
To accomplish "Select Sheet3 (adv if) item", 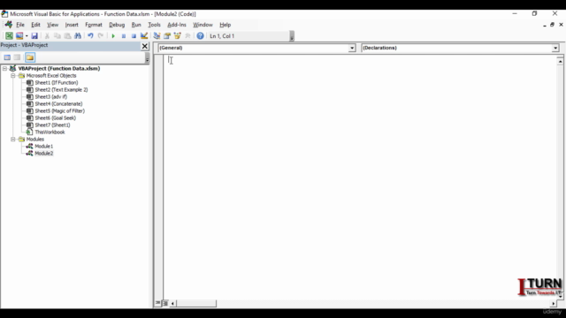I will click(x=51, y=96).
